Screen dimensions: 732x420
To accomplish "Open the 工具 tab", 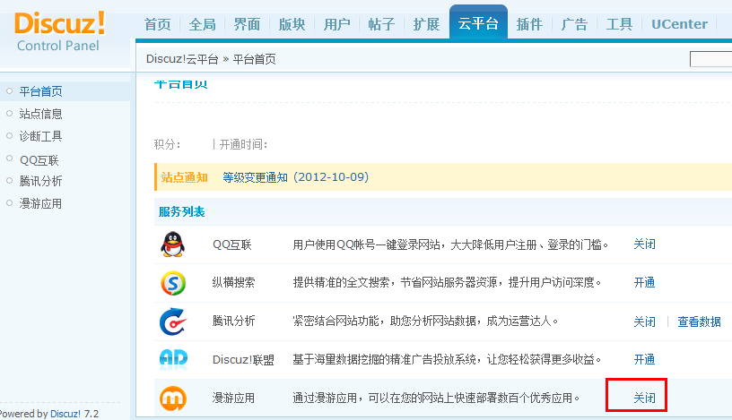I will (619, 24).
